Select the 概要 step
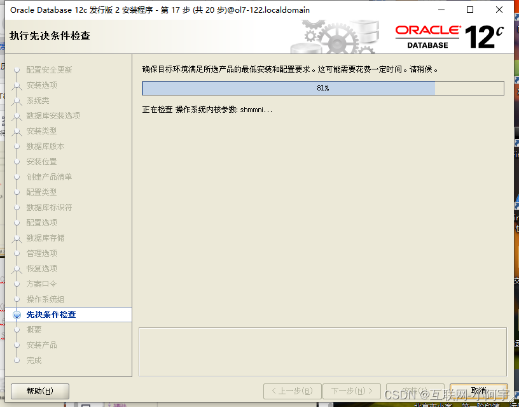 point(34,330)
